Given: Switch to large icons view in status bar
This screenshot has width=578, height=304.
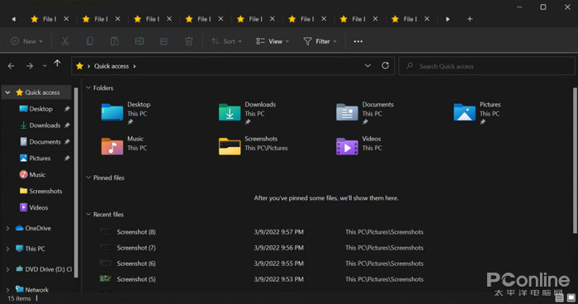Looking at the screenshot, I should [x=571, y=297].
